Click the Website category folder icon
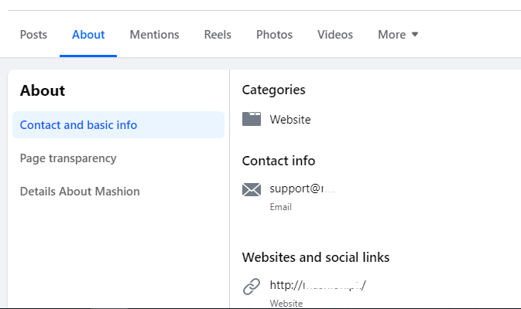Viewport: 521px width, 309px height. pos(252,119)
